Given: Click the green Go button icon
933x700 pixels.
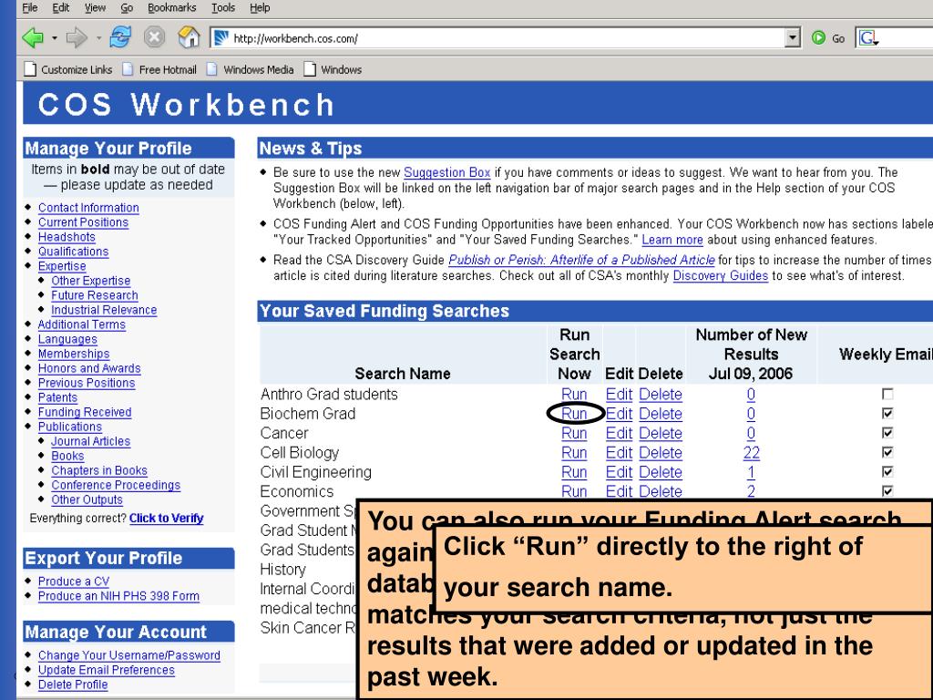Looking at the screenshot, I should (x=819, y=38).
